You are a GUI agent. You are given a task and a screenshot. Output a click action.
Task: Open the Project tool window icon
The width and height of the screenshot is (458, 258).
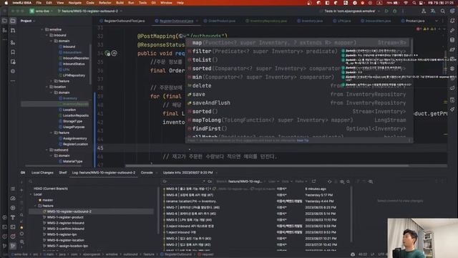click(13, 21)
